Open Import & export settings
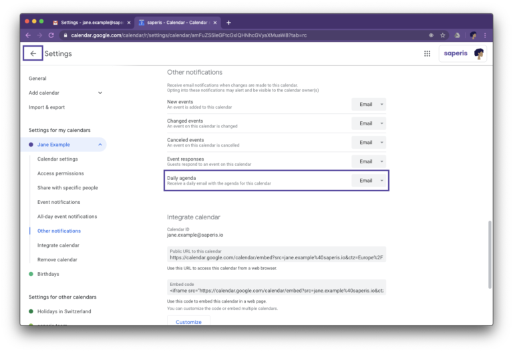The width and height of the screenshot is (513, 352). click(x=47, y=107)
